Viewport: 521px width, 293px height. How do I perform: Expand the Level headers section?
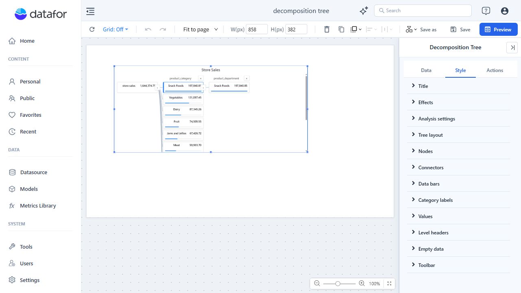pos(458,232)
